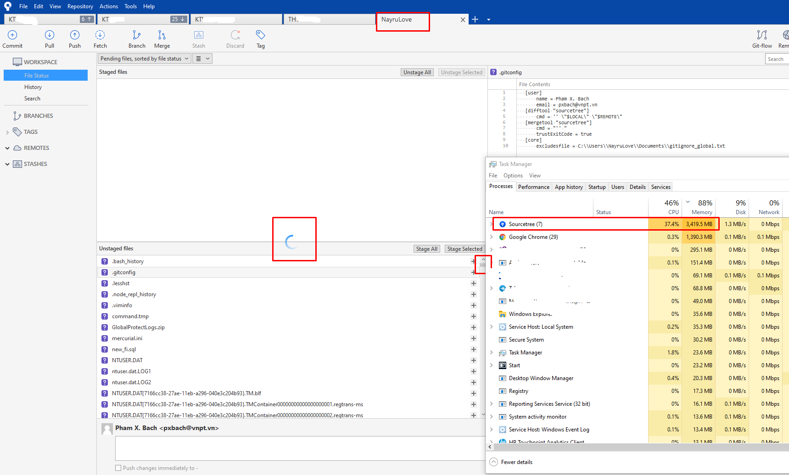Expand Service Host: Local System process

coord(492,327)
